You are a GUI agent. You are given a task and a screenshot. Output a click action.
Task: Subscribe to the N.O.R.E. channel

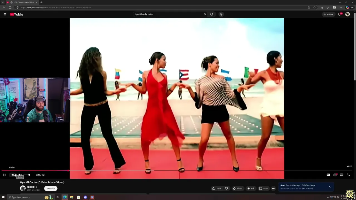pos(51,188)
